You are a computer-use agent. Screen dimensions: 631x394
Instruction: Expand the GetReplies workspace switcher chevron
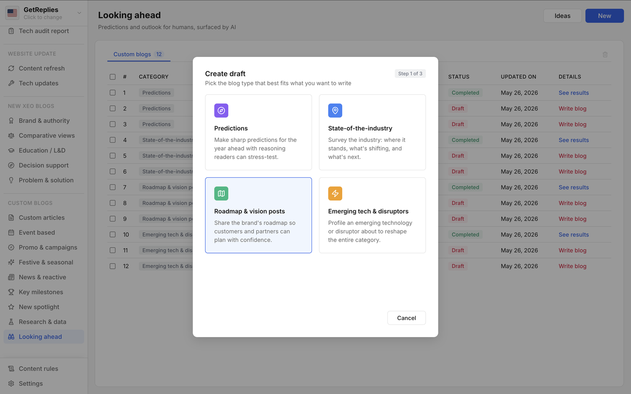click(x=79, y=13)
